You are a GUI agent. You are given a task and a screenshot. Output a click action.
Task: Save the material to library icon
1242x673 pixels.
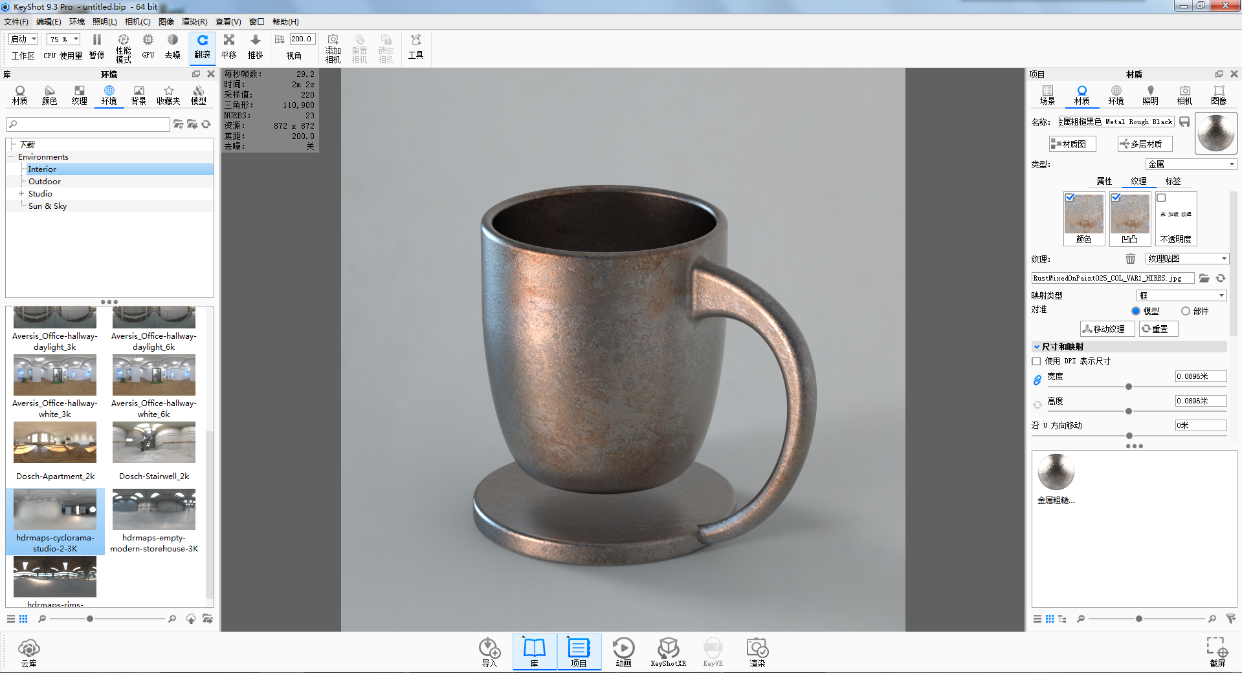(1184, 122)
